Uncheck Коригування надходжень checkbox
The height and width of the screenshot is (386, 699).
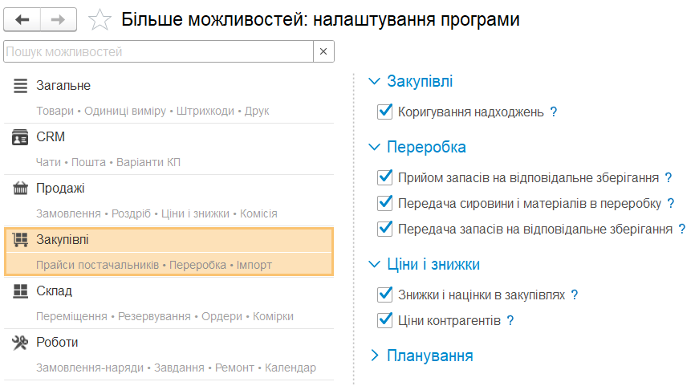pos(384,112)
